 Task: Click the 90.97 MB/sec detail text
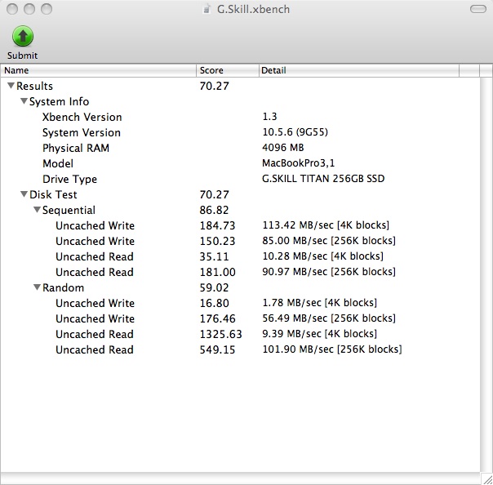pyautogui.click(x=329, y=271)
